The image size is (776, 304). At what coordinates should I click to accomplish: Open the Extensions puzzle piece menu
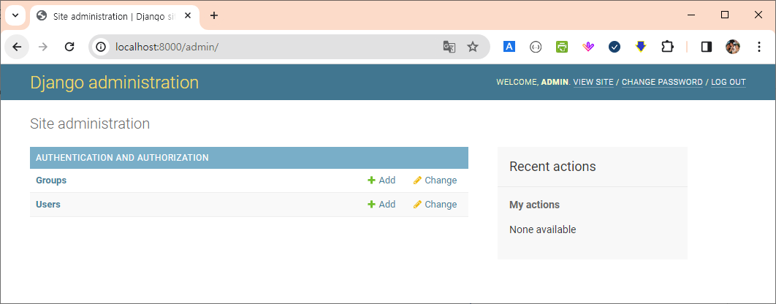668,47
